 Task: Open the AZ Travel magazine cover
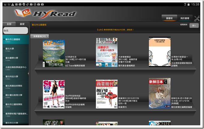[x=54, y=53]
